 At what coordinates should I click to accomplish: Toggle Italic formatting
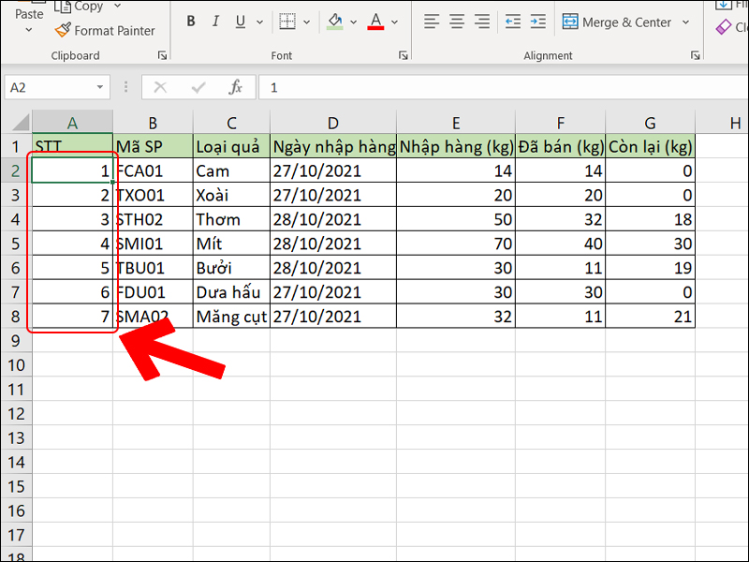pyautogui.click(x=215, y=22)
